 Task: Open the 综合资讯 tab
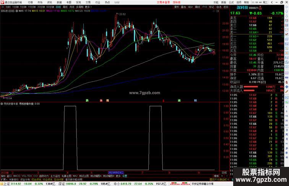pos(36,180)
